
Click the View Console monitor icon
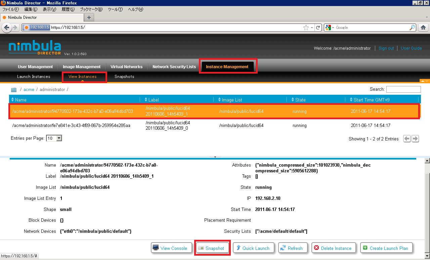pos(156,248)
